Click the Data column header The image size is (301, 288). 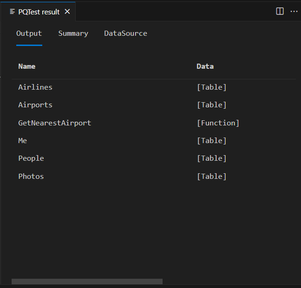coord(205,66)
